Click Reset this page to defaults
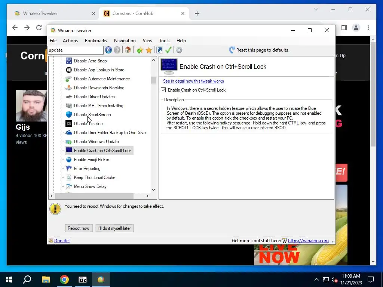The image size is (383, 287). (258, 50)
